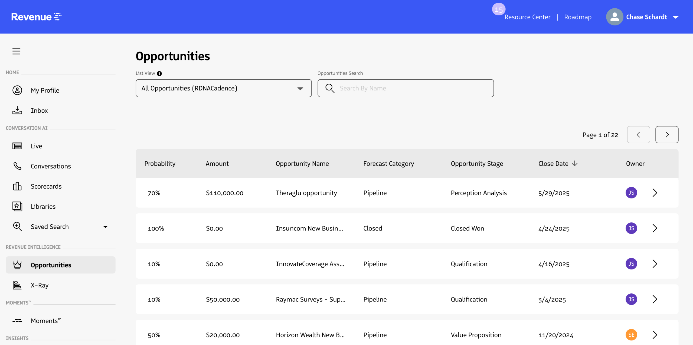Open the All Opportunities list view dropdown

click(223, 88)
